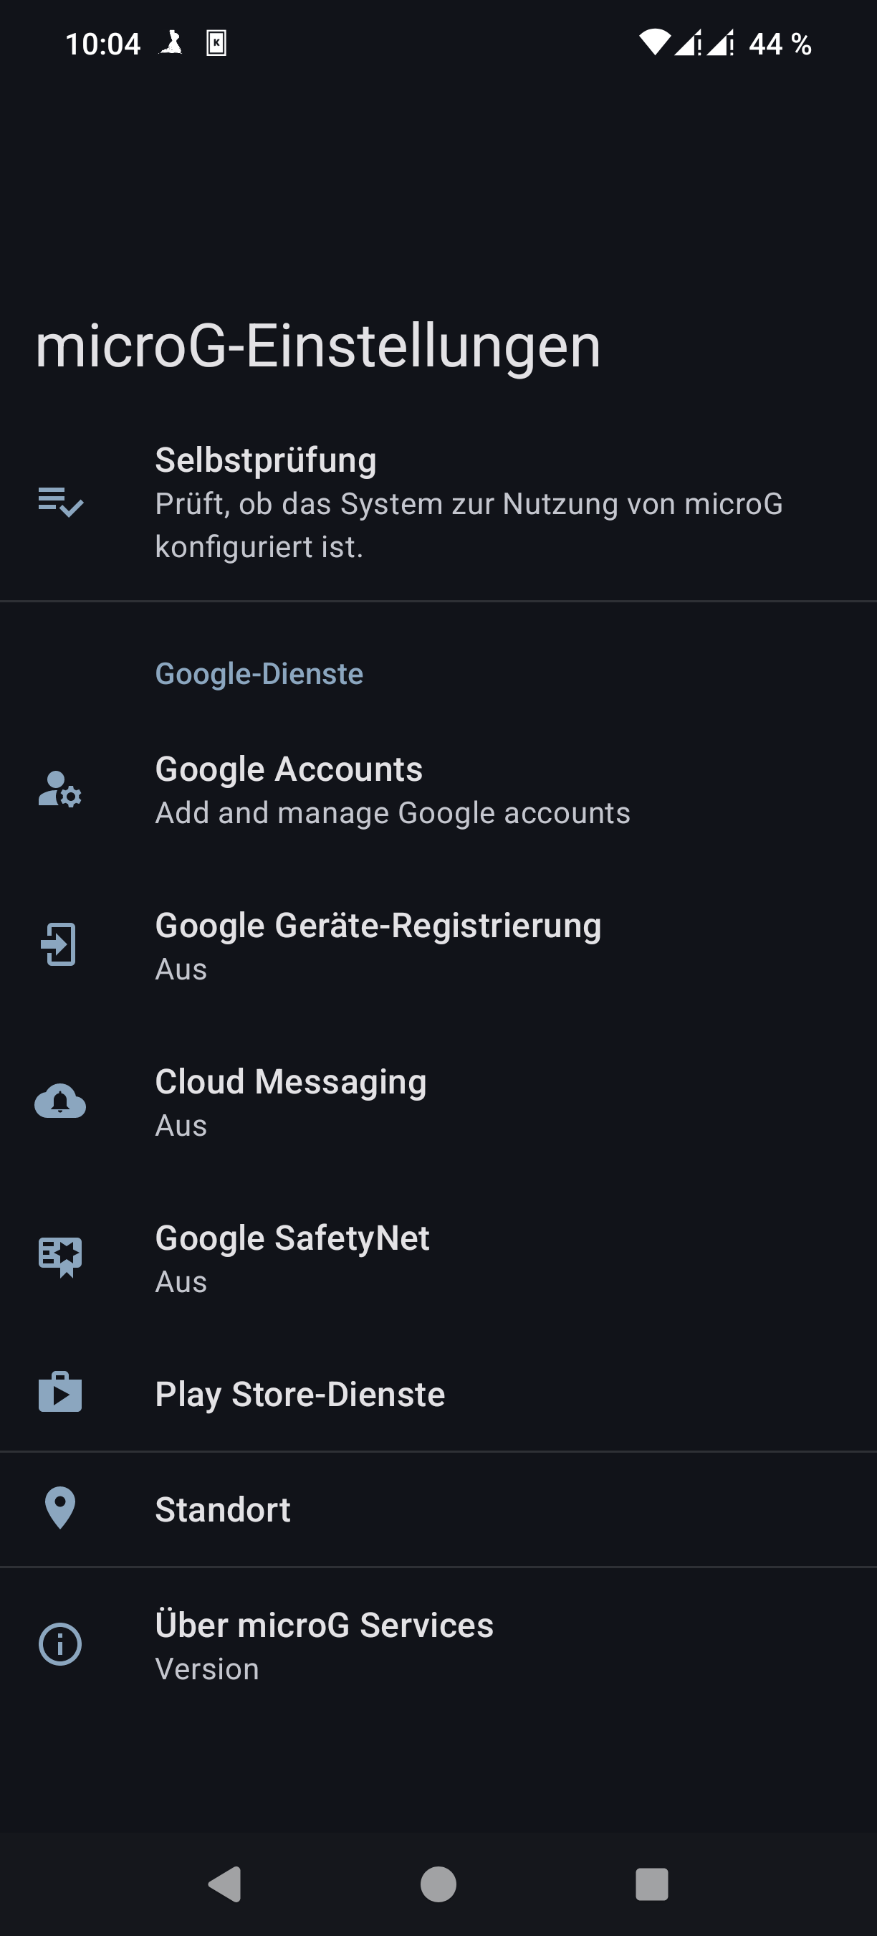The image size is (877, 1936).
Task: Tap the Play Store-Dienste bag icon
Action: 60,1392
